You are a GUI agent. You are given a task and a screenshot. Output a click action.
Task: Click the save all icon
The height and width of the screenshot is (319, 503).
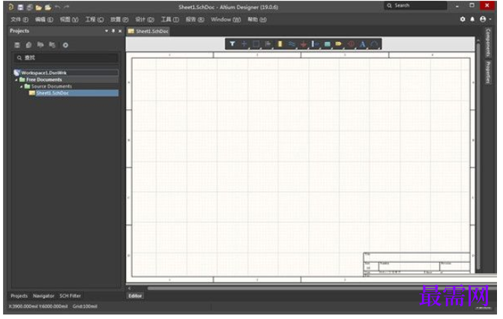click(x=29, y=7)
